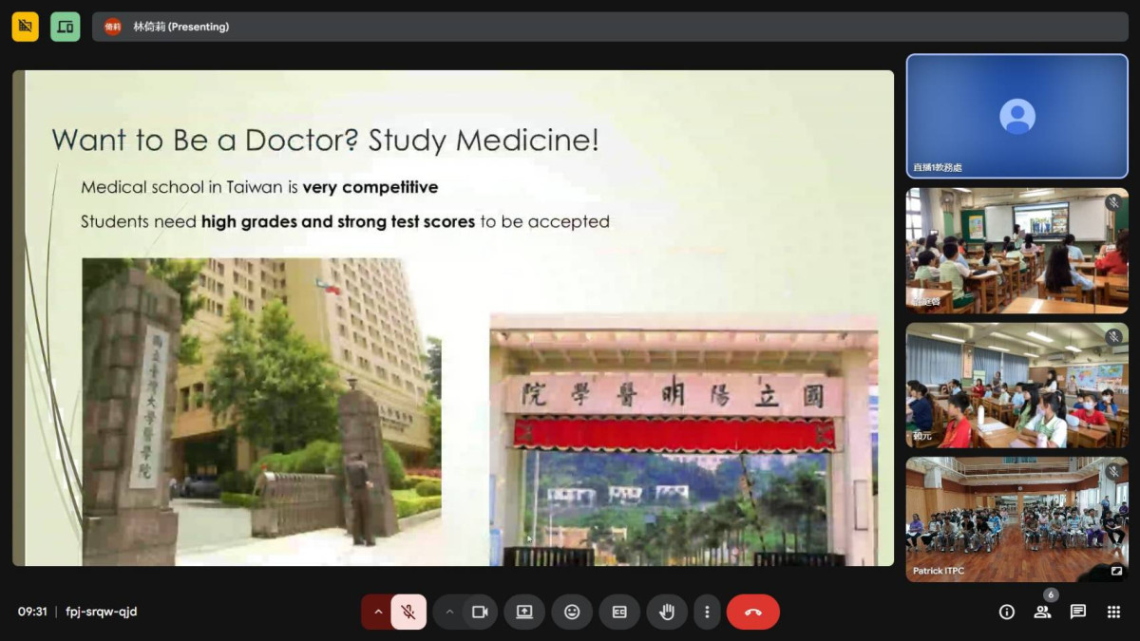The width and height of the screenshot is (1140, 641).
Task: Show the people list
Action: point(1042,613)
